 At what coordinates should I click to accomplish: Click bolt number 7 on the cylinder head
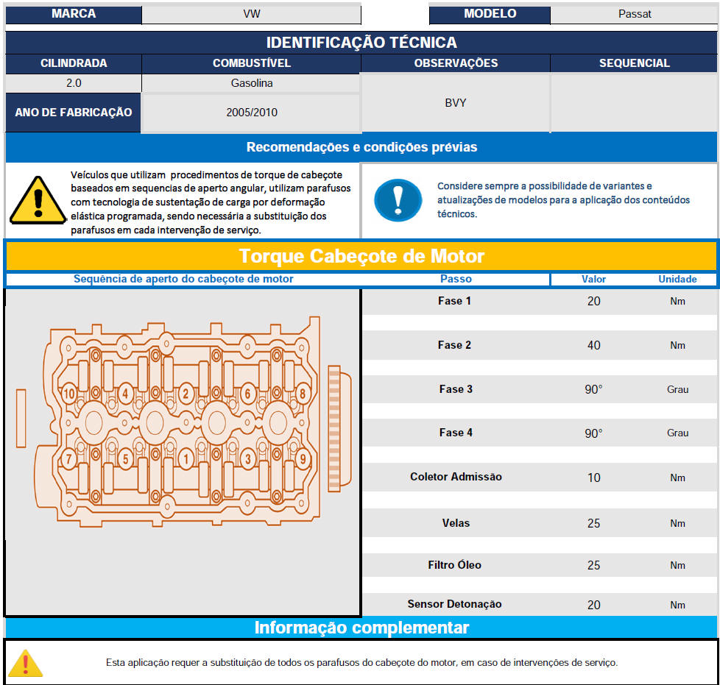(x=68, y=460)
